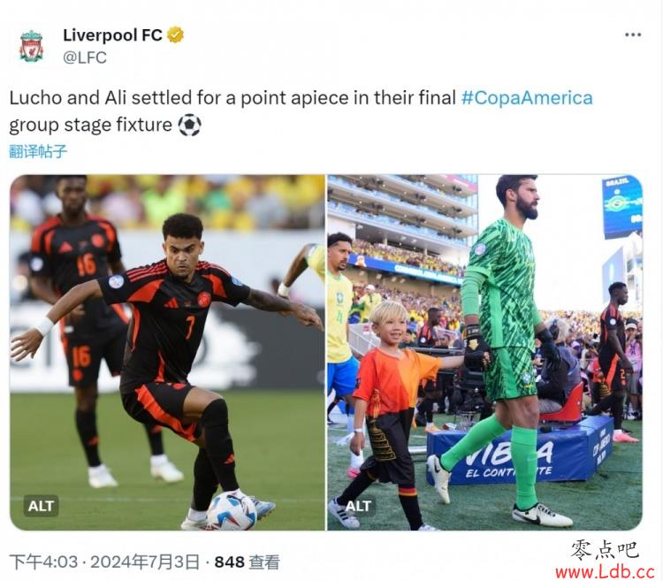
Task: Show ALT text on right goalkeeper photo
Action: click(358, 506)
